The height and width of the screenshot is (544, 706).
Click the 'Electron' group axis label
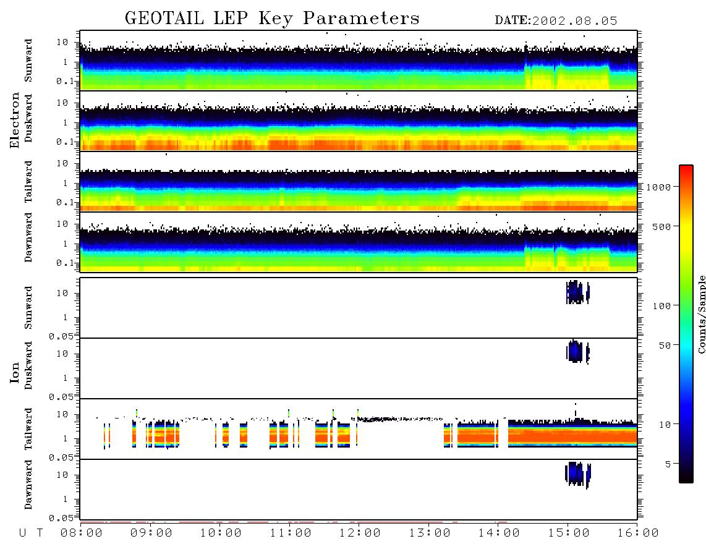15,121
